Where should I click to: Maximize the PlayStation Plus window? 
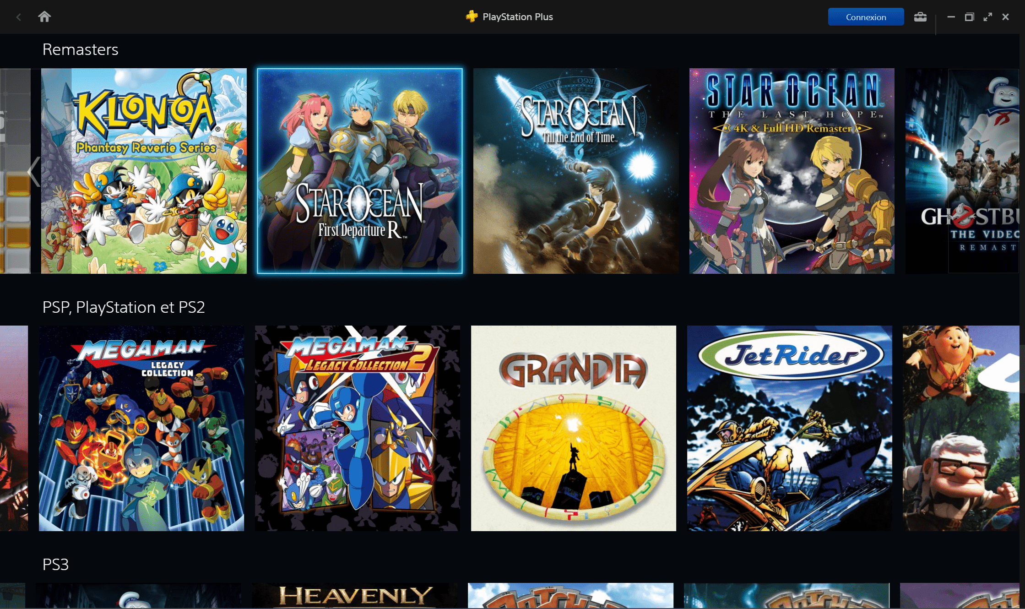click(x=969, y=17)
